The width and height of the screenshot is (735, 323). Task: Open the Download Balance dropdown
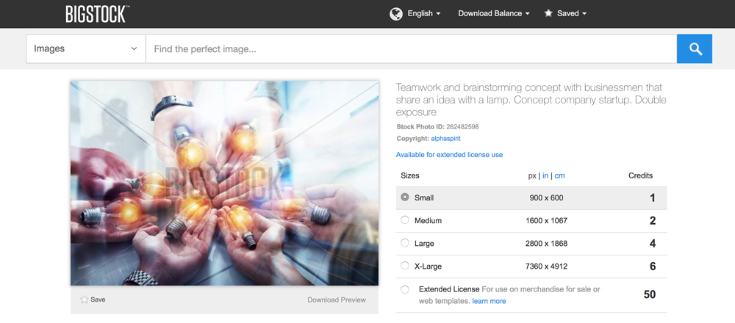(x=494, y=13)
